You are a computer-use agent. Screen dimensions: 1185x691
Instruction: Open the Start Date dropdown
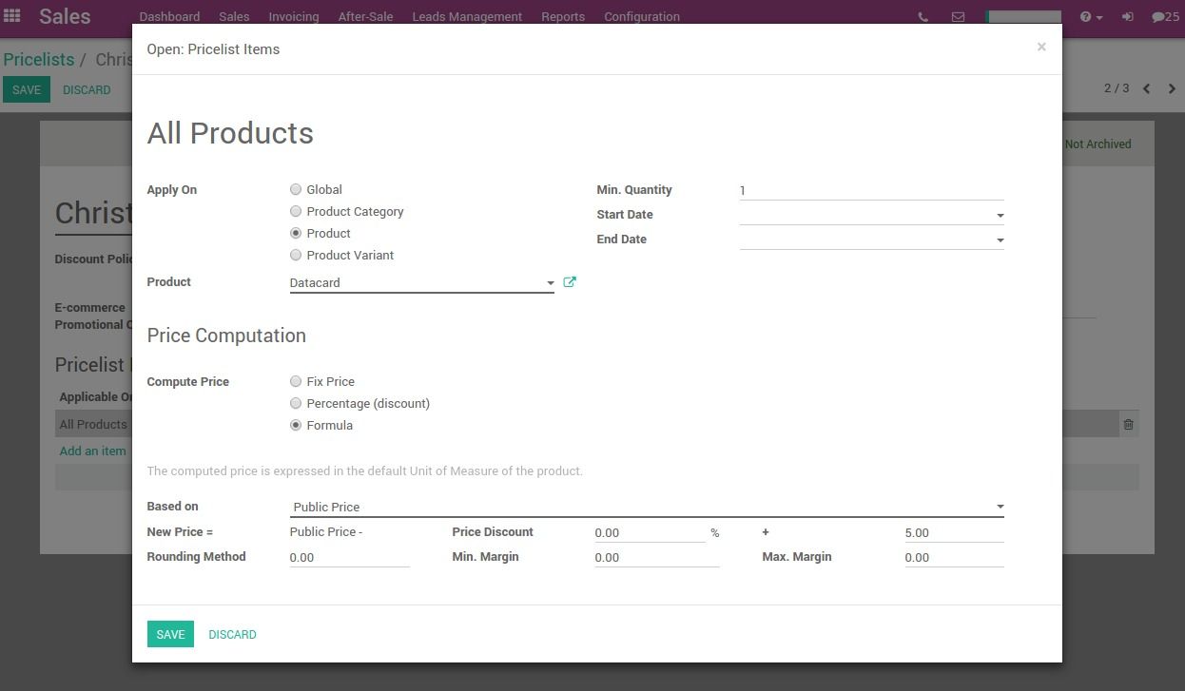(x=1000, y=216)
